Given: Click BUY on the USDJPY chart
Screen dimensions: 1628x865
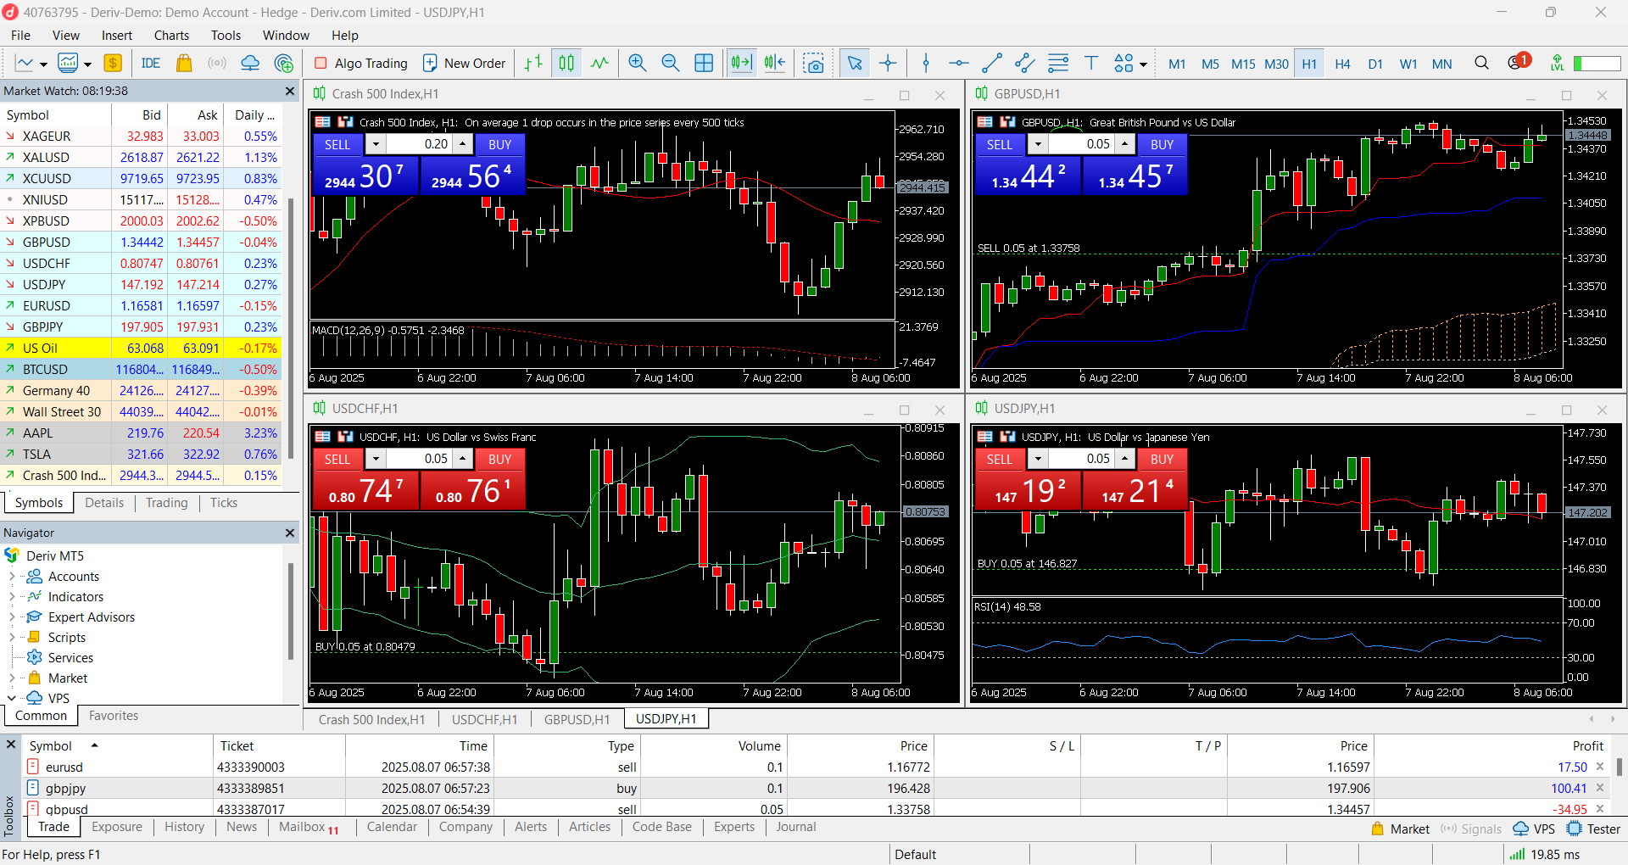Looking at the screenshot, I should coord(1162,459).
